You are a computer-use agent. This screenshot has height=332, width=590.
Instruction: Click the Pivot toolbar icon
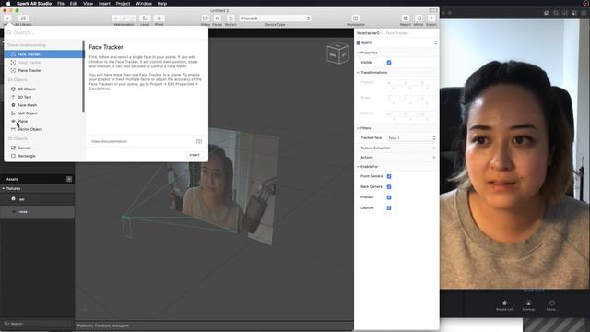click(x=159, y=18)
